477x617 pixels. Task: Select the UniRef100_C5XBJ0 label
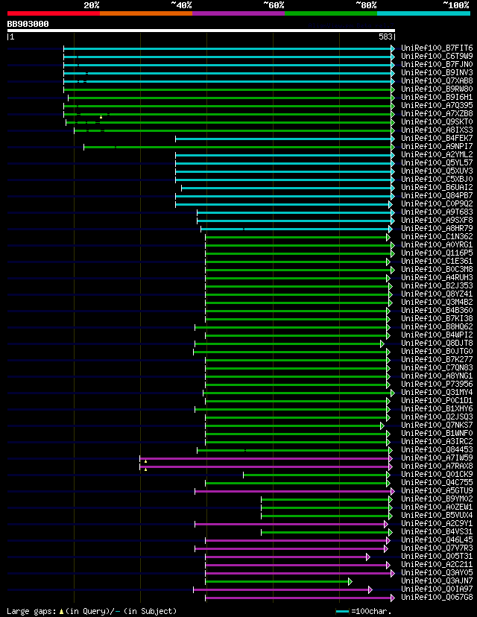tap(437, 180)
